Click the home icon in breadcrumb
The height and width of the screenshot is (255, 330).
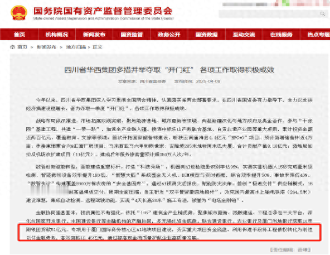point(12,47)
